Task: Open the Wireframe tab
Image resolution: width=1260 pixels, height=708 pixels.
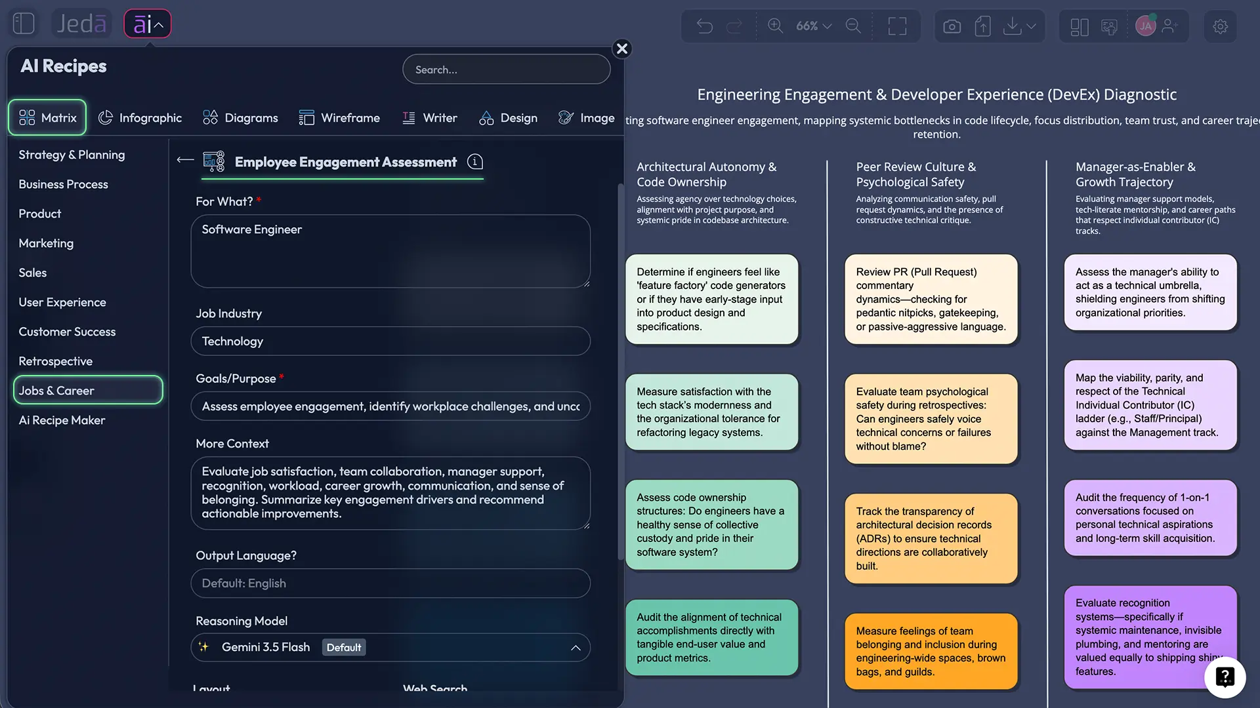Action: point(339,118)
